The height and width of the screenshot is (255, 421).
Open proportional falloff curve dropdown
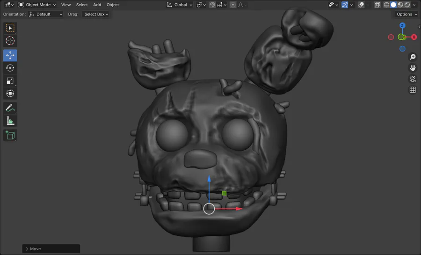[242, 5]
